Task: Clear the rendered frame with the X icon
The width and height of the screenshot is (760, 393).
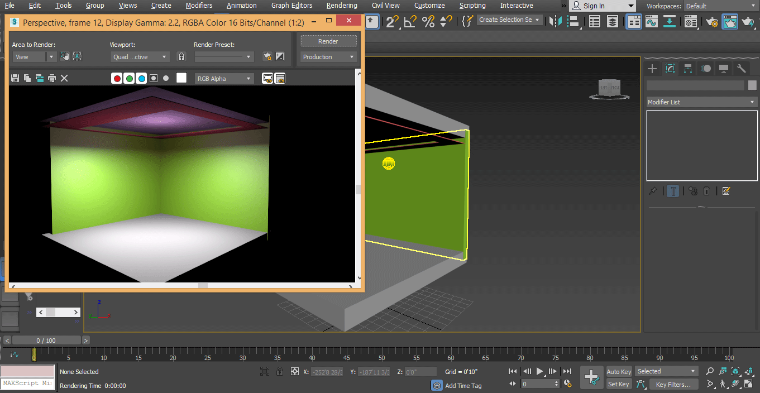Action: coord(64,78)
